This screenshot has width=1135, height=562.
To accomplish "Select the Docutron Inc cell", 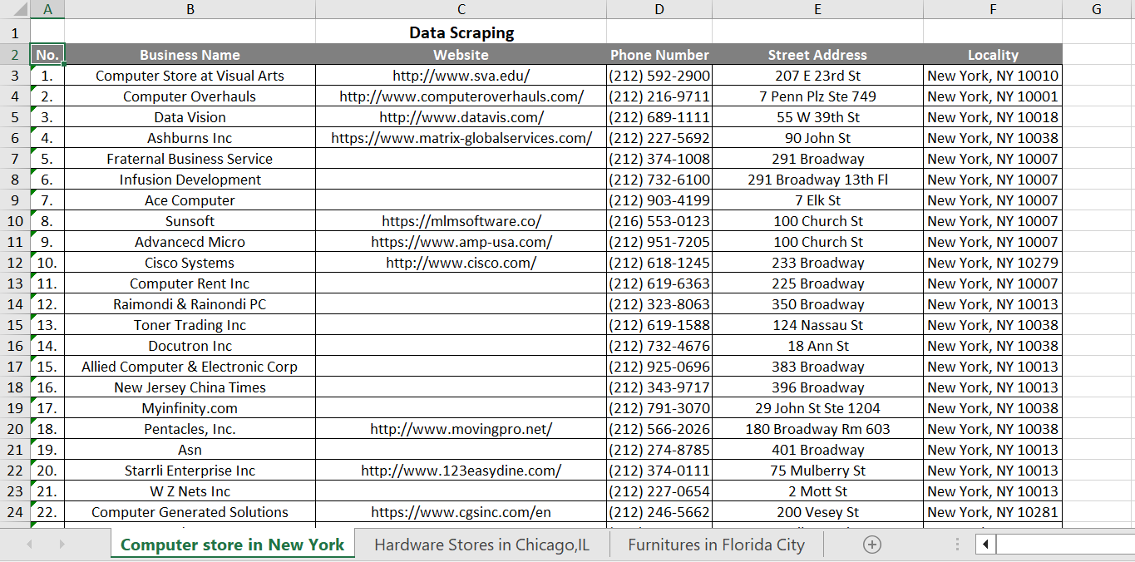I will [190, 346].
